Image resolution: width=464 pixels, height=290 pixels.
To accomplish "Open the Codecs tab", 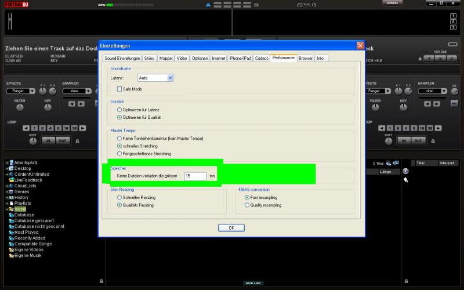I will tap(262, 59).
